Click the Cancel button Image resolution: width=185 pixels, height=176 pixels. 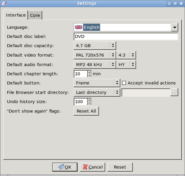[92, 167]
